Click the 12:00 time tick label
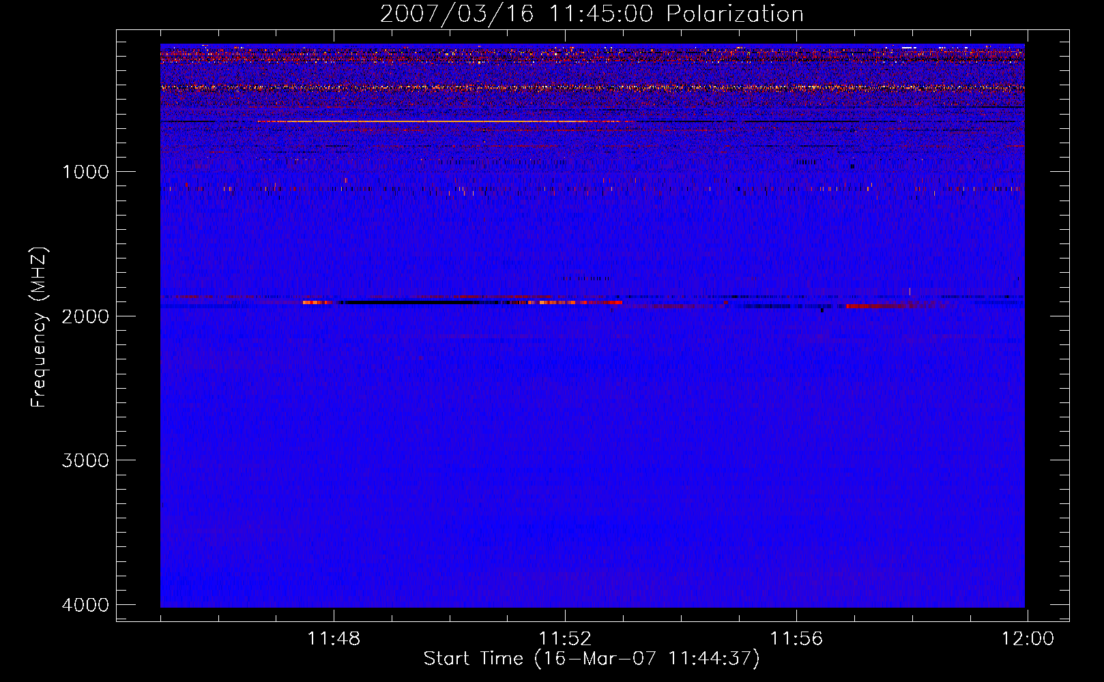Image resolution: width=1104 pixels, height=682 pixels. coord(1028,639)
